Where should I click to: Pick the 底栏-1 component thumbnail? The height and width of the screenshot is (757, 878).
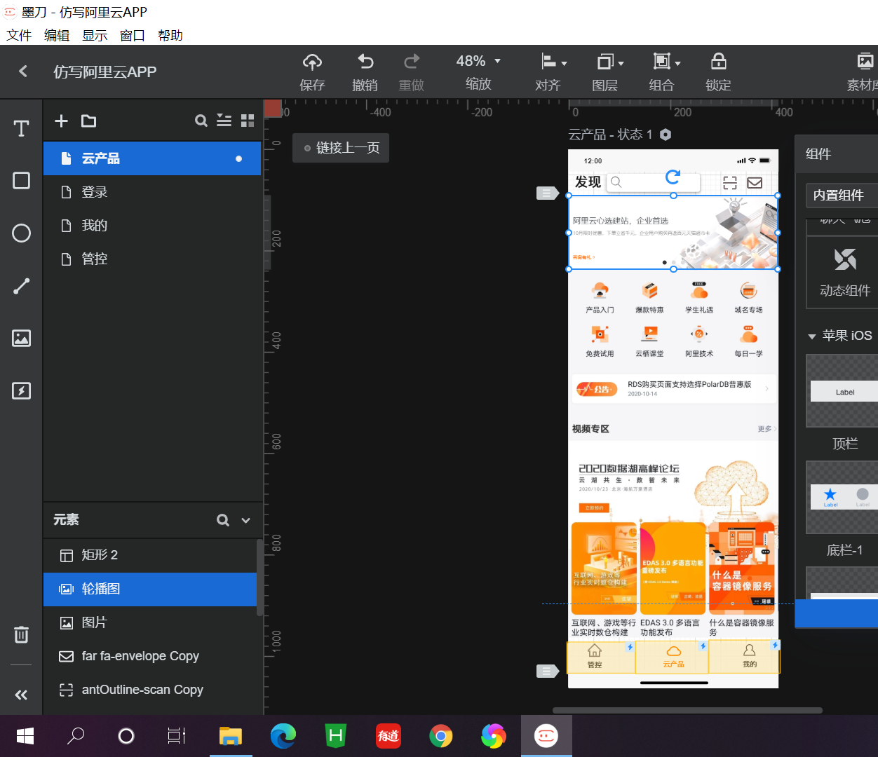click(x=843, y=497)
